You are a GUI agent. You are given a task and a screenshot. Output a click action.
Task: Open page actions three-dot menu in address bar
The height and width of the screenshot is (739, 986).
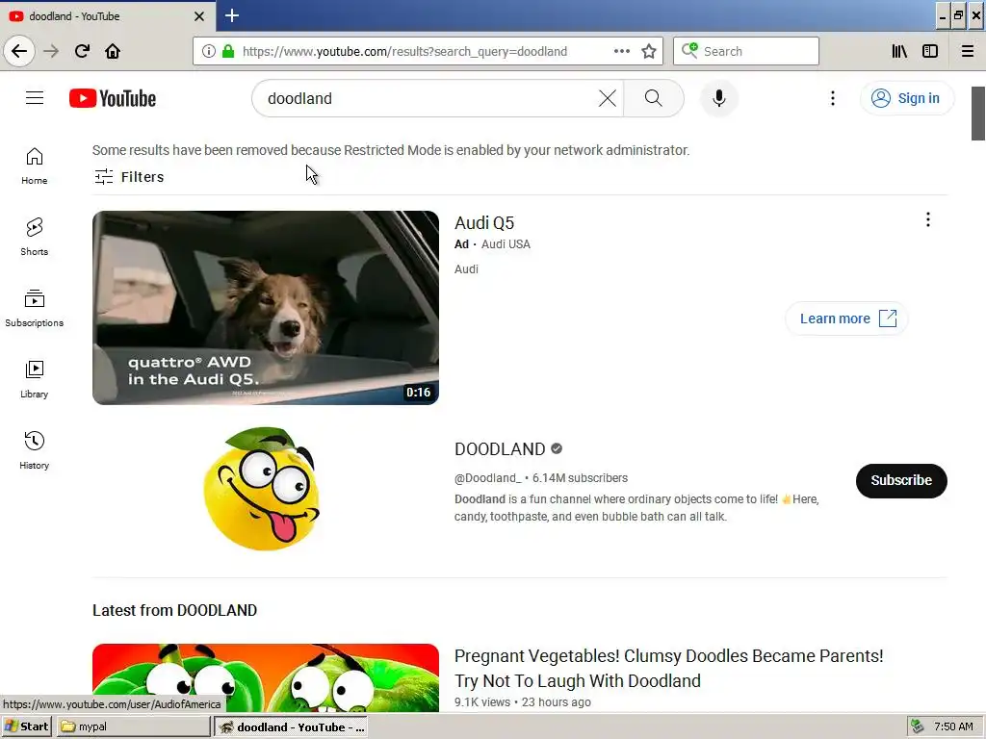click(x=621, y=51)
